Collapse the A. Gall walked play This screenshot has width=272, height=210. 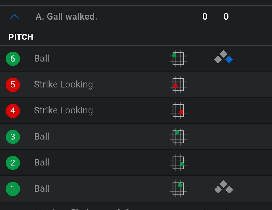pyautogui.click(x=14, y=17)
